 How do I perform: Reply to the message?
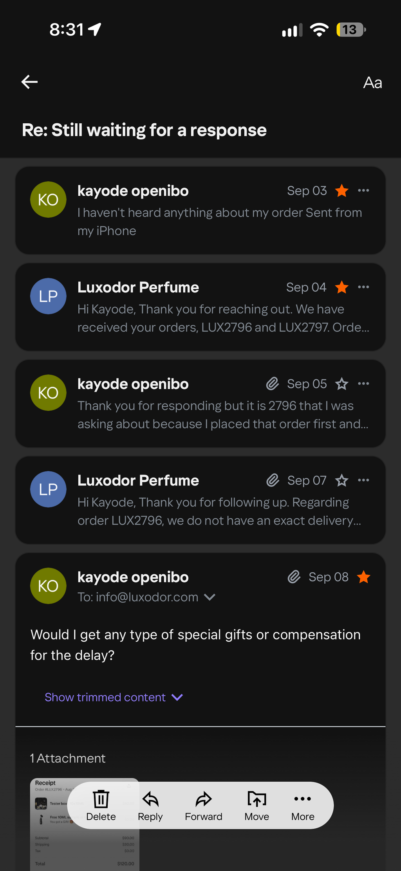150,805
